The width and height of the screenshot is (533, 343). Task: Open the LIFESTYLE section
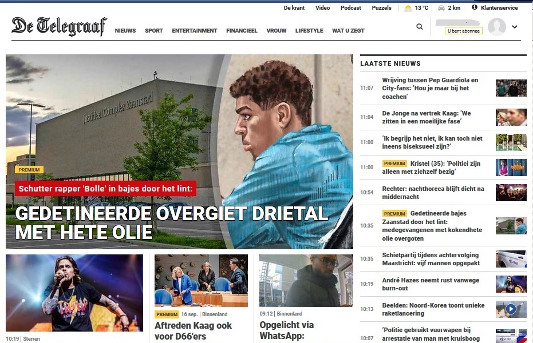[309, 30]
